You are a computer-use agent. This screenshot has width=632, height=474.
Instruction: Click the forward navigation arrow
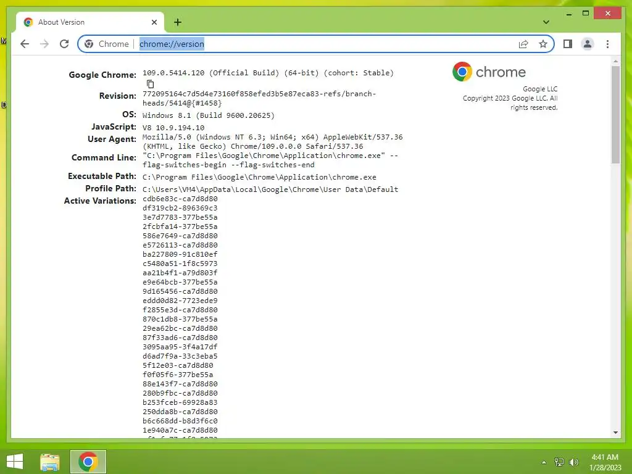pyautogui.click(x=44, y=44)
